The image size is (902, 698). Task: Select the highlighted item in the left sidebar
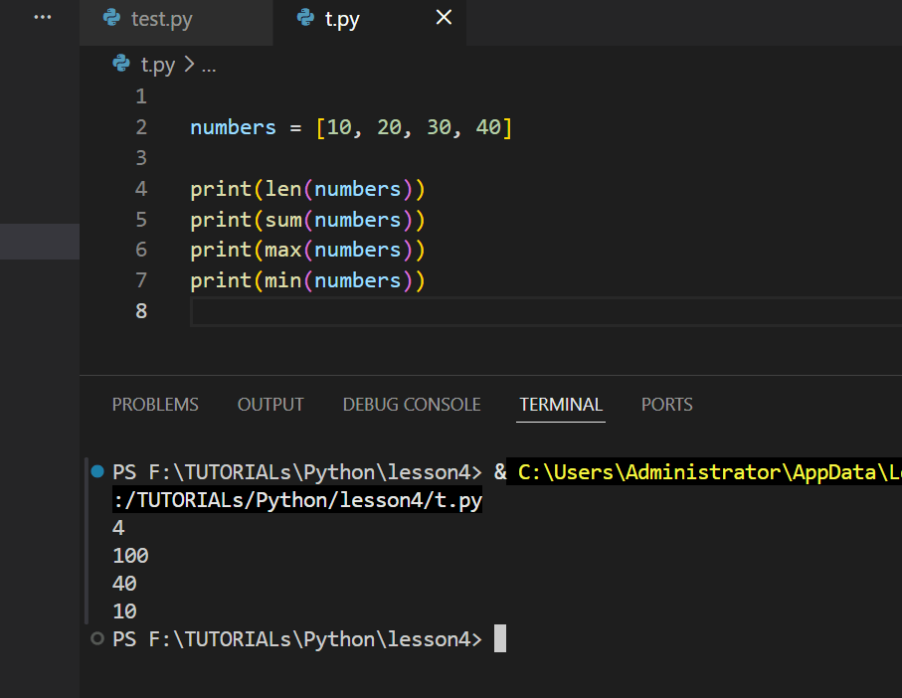40,241
